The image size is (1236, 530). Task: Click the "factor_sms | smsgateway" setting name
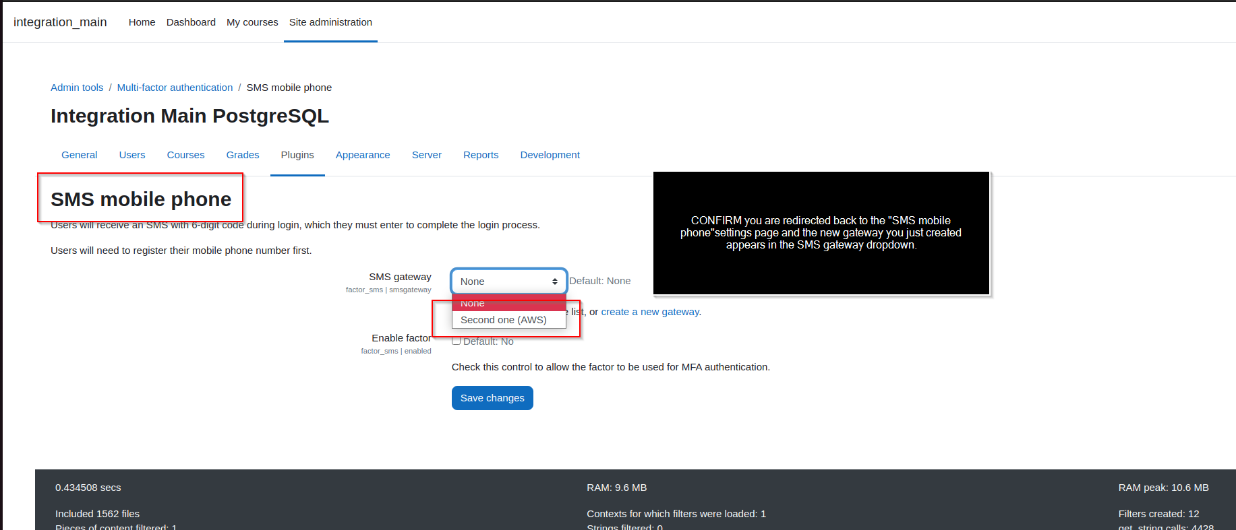click(388, 290)
